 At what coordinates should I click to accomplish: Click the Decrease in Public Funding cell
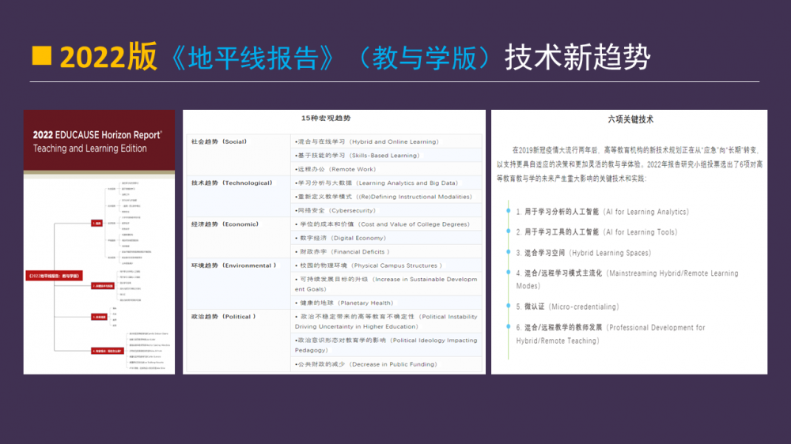click(365, 365)
